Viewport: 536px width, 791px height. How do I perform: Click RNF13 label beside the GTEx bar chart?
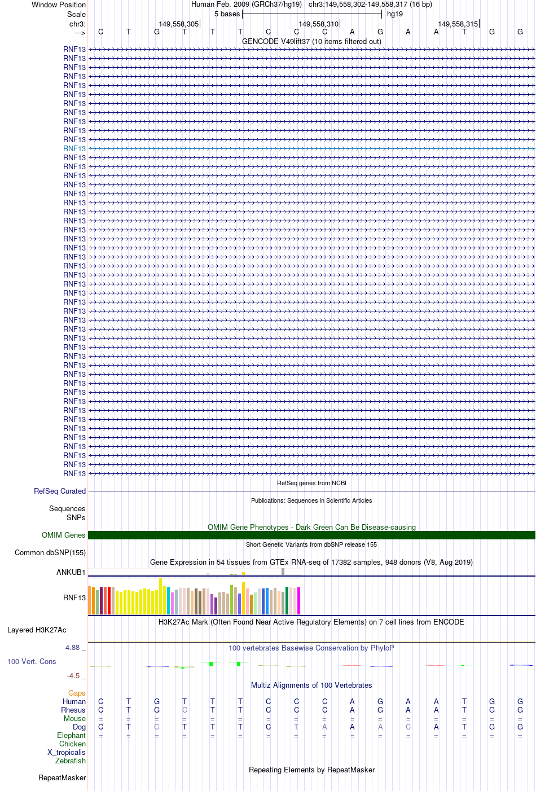pyautogui.click(x=74, y=597)
